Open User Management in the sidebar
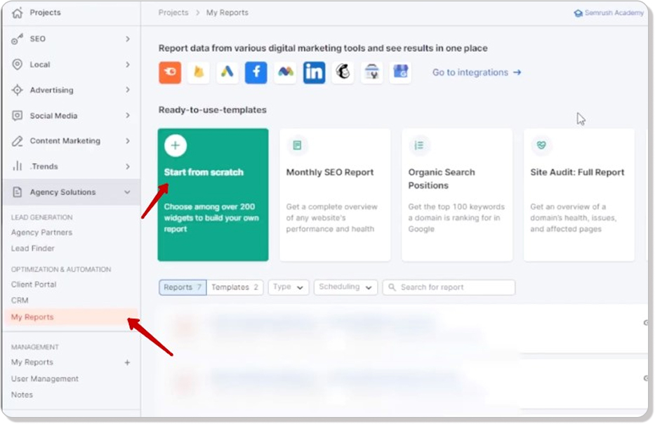 (45, 379)
